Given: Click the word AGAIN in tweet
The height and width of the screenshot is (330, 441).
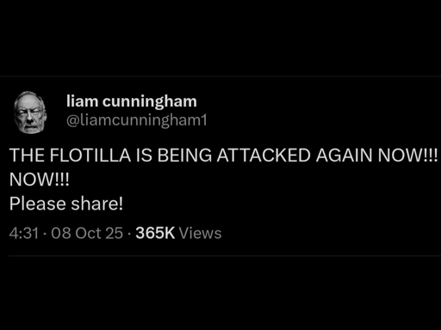Looking at the screenshot, I should (345, 156).
